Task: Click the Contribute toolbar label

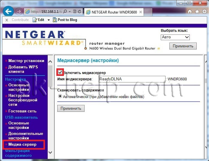Action: point(20,20)
